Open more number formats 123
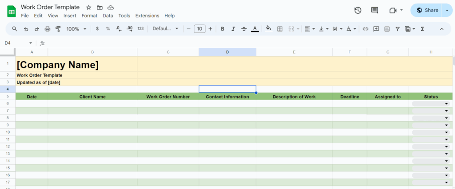Screen dimensions: 455x189 (140, 29)
